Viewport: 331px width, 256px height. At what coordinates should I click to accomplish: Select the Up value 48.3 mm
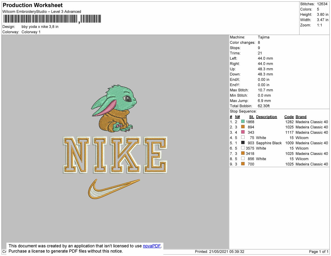point(265,69)
